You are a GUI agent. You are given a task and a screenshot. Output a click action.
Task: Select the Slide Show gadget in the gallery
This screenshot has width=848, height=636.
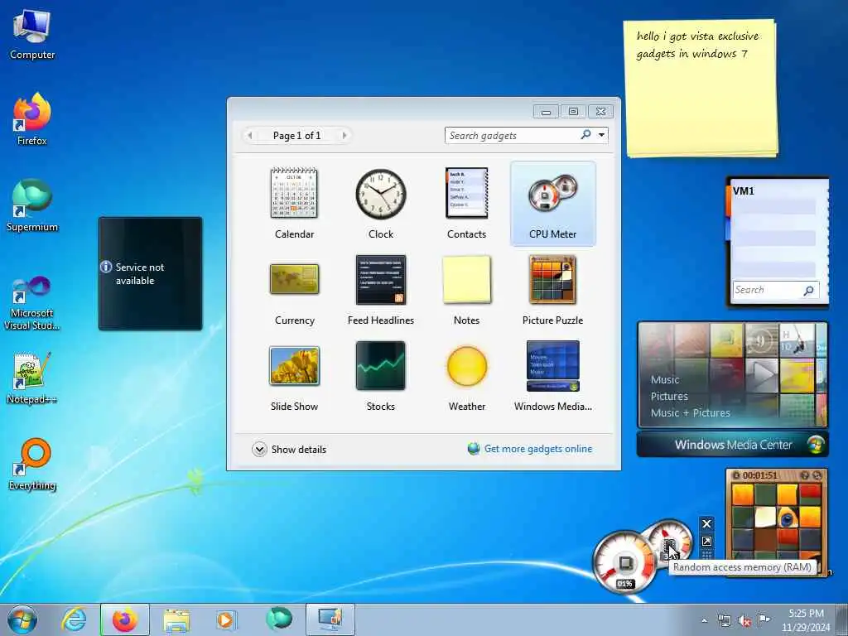294,376
